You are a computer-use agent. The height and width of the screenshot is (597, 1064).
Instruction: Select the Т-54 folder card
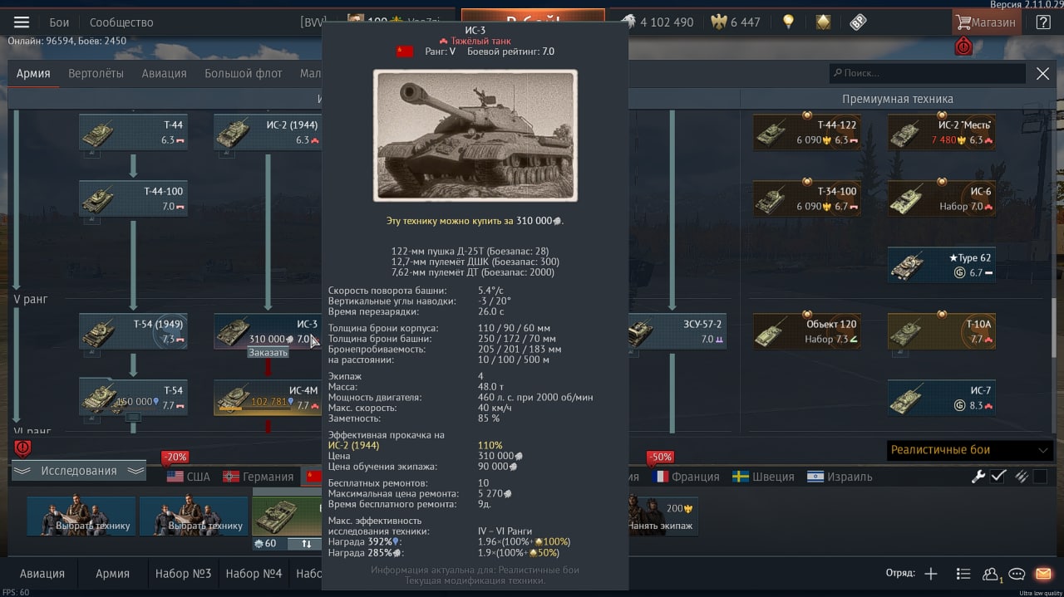point(133,398)
